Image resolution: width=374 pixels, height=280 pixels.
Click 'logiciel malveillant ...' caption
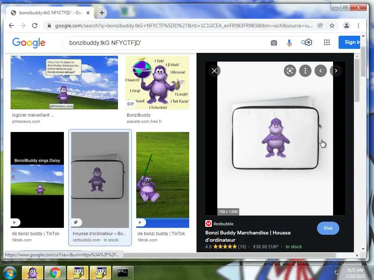coord(33,115)
